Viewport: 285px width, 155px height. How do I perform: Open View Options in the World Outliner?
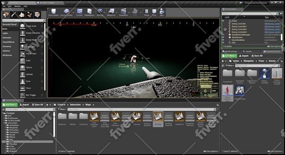274,46
